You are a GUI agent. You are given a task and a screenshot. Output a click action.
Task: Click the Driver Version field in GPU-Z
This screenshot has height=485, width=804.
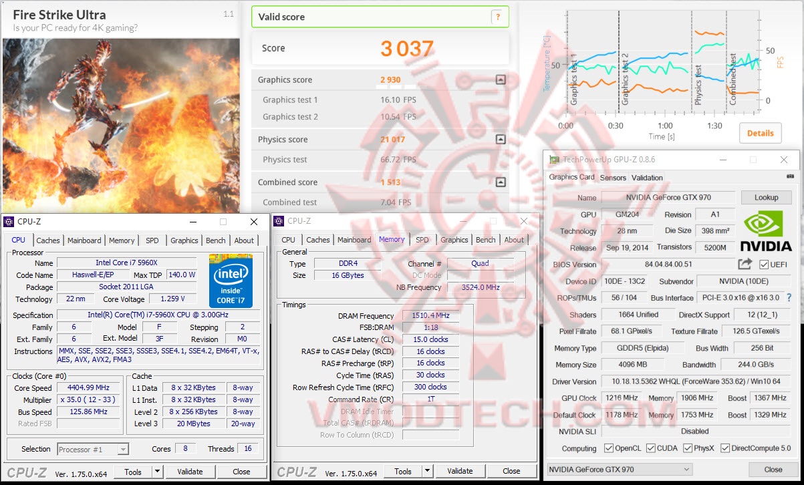pyautogui.click(x=696, y=381)
